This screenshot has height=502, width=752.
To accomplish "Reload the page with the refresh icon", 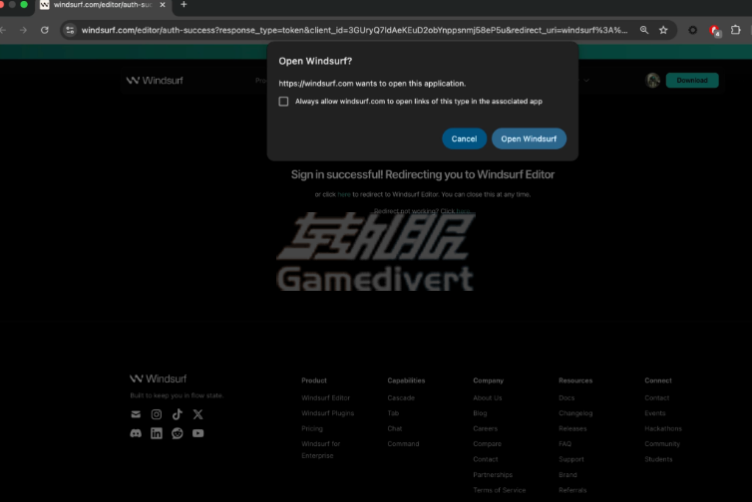I will coord(45,30).
